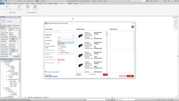The width and height of the screenshot is (179, 101).
Task: Click the View Scale 1:100 property field
Action: [x=13, y=29]
